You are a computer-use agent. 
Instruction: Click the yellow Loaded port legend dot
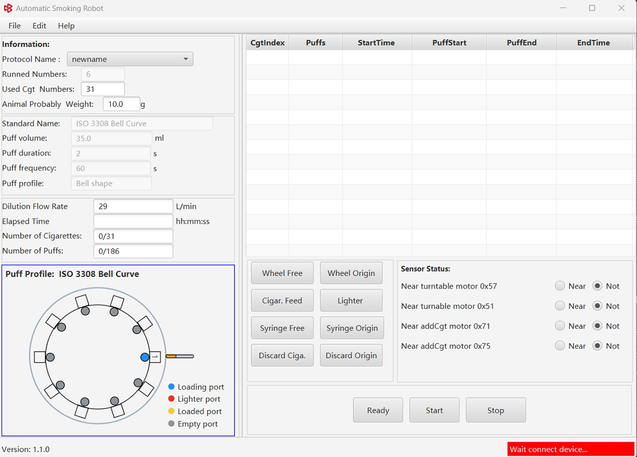pos(171,411)
